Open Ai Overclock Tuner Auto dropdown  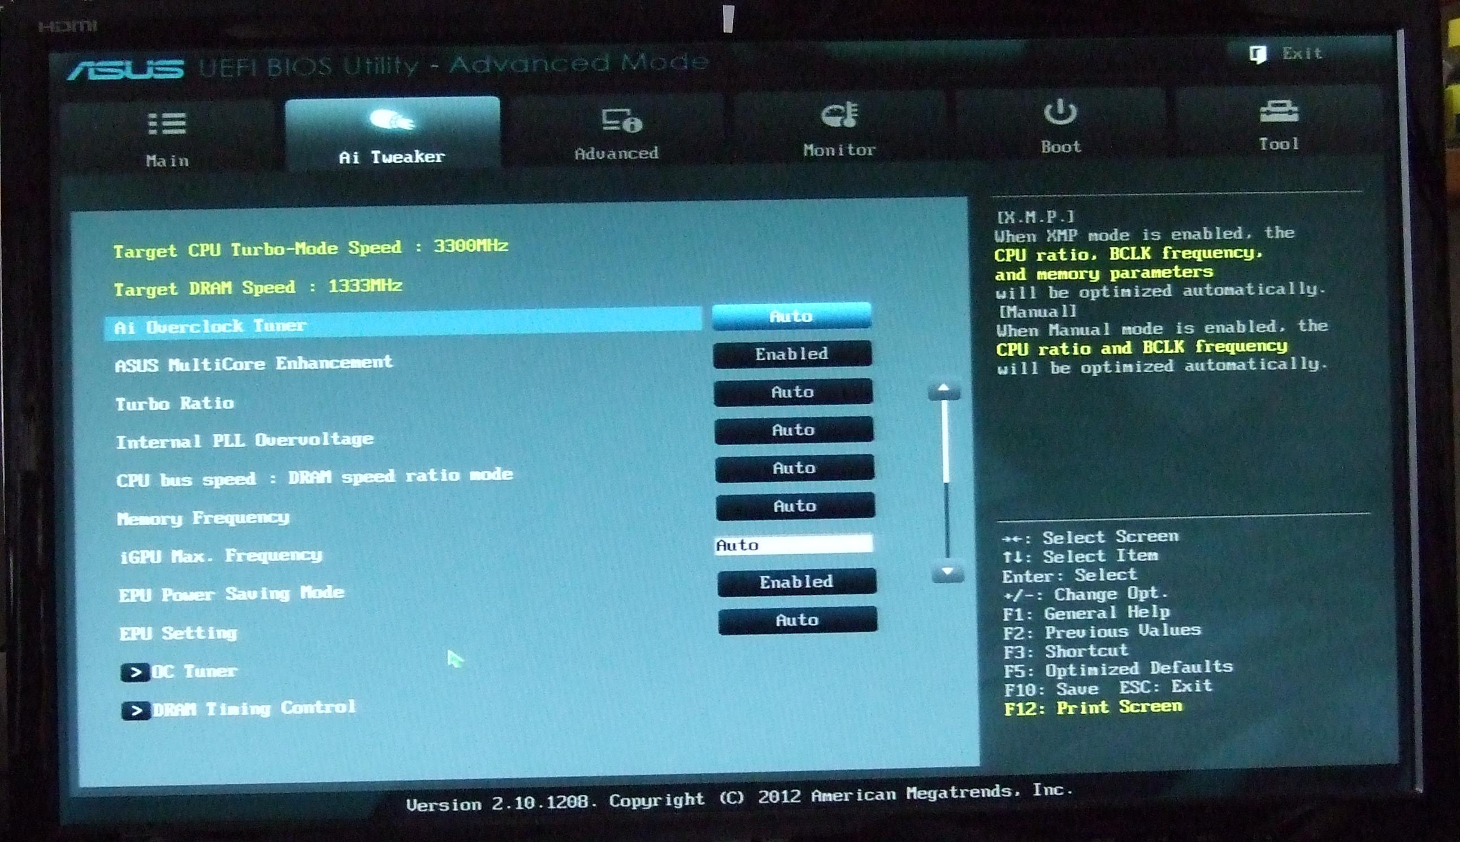click(791, 316)
